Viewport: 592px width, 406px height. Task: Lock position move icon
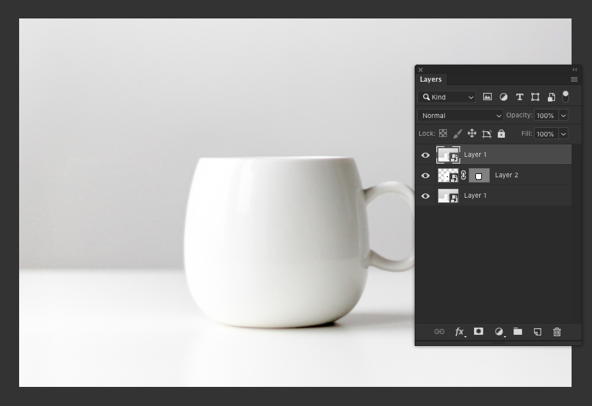pos(472,133)
